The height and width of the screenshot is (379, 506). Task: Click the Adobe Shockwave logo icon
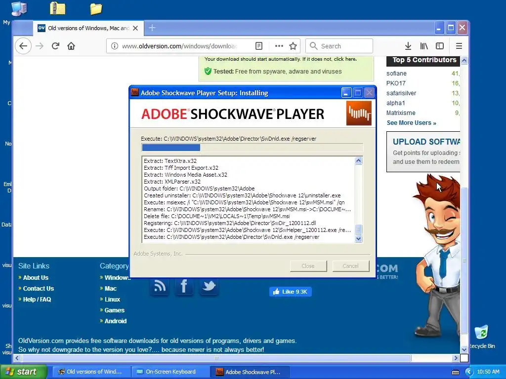click(359, 113)
